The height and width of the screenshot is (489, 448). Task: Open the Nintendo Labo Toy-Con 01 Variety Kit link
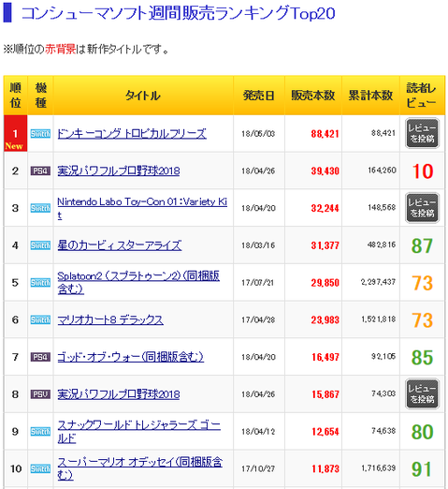pyautogui.click(x=142, y=208)
